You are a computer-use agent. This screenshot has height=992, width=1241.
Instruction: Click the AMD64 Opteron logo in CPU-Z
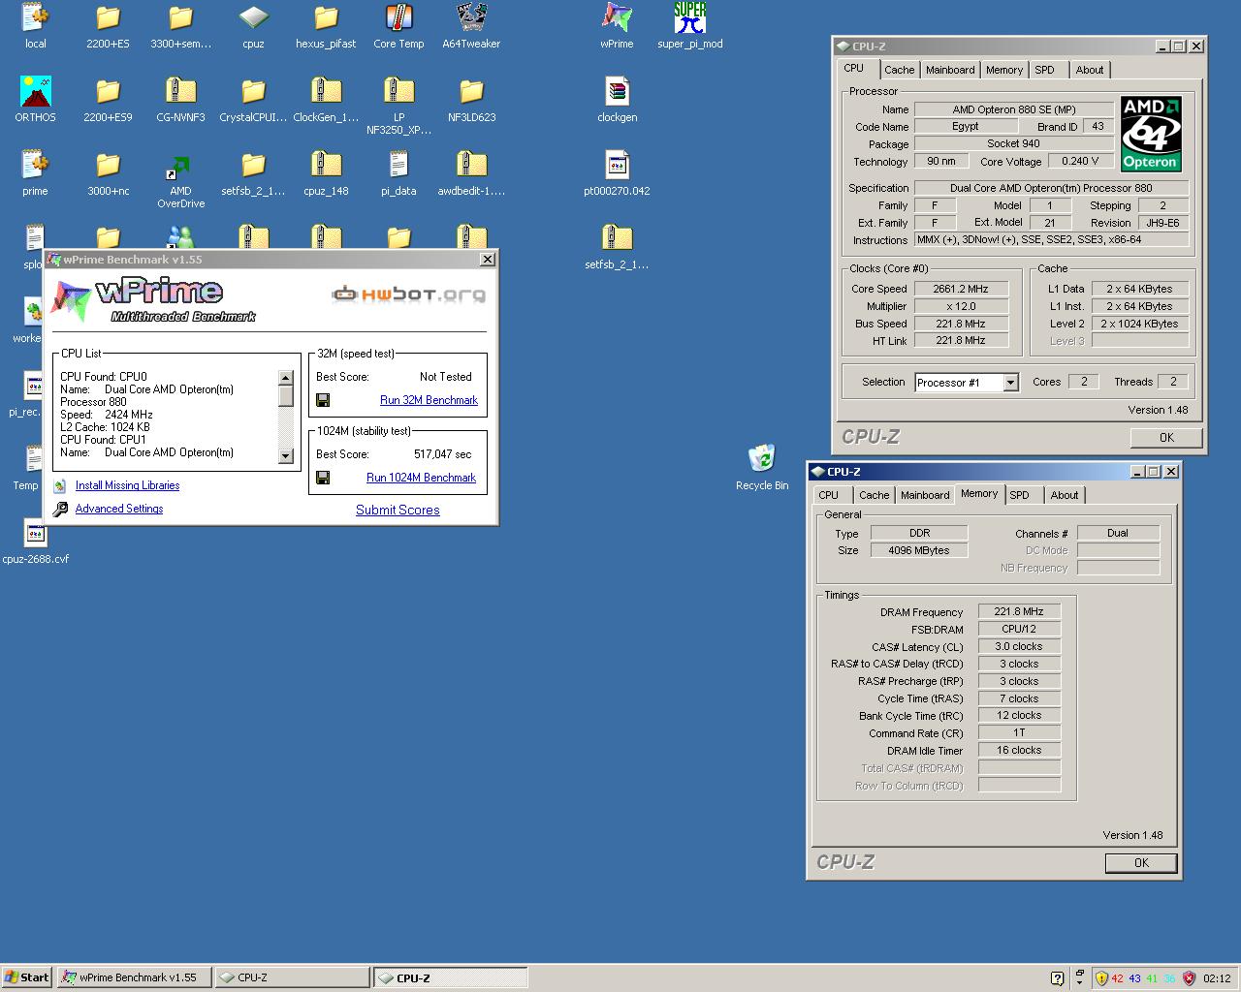(1151, 134)
